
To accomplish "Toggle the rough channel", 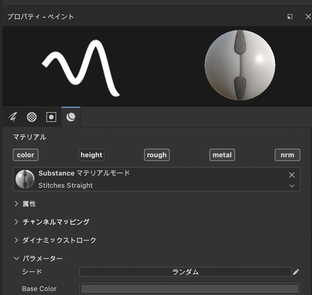I will tap(157, 155).
